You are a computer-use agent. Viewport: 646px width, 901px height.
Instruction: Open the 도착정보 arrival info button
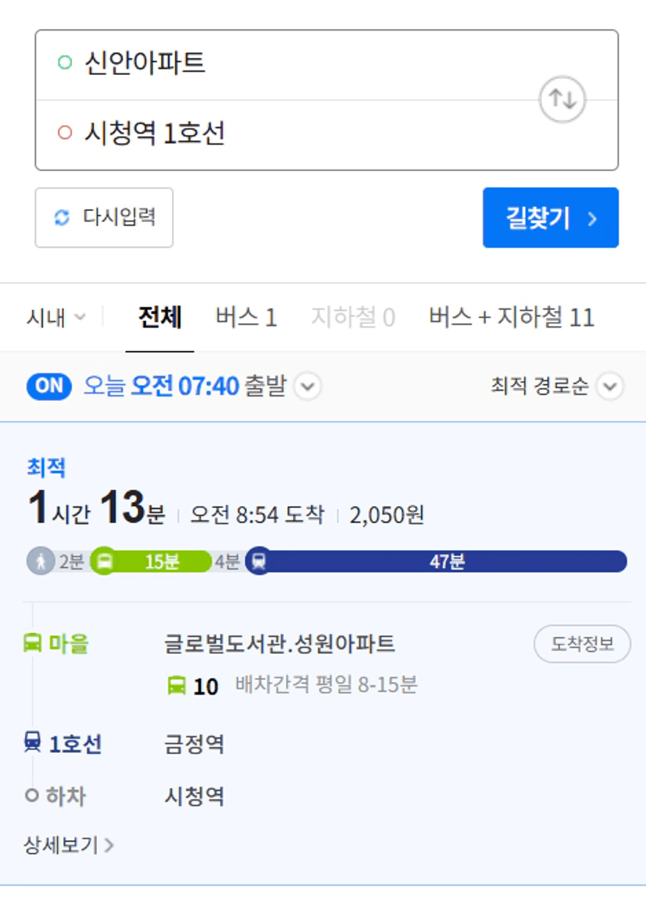pos(582,644)
